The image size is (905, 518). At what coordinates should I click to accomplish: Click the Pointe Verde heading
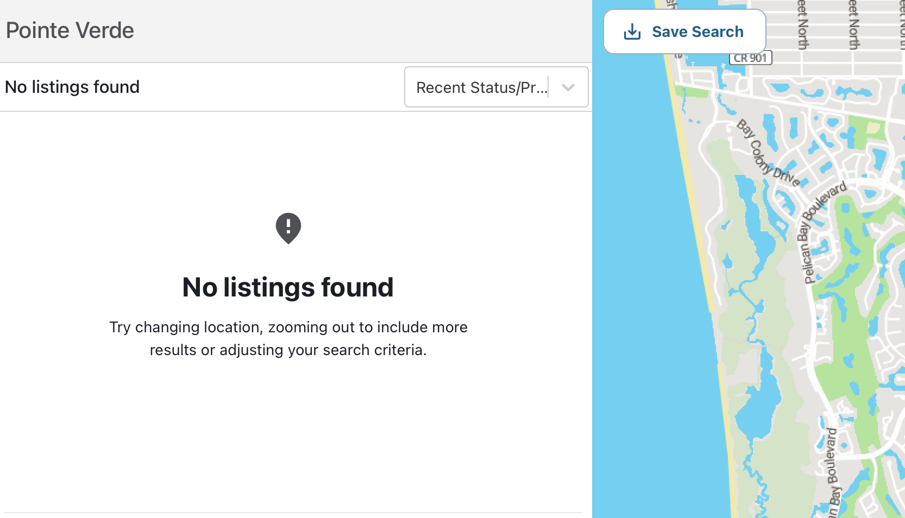coord(70,30)
